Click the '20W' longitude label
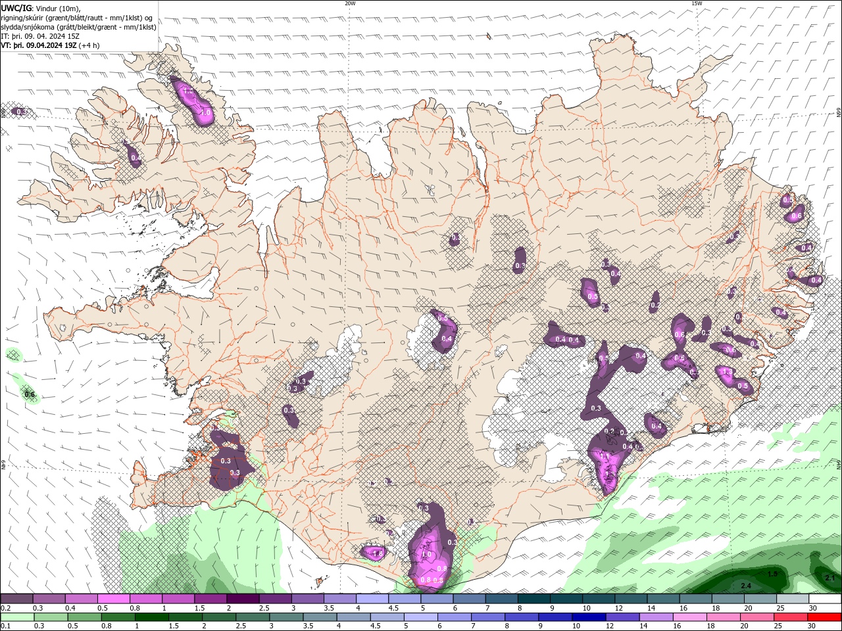 click(x=350, y=3)
